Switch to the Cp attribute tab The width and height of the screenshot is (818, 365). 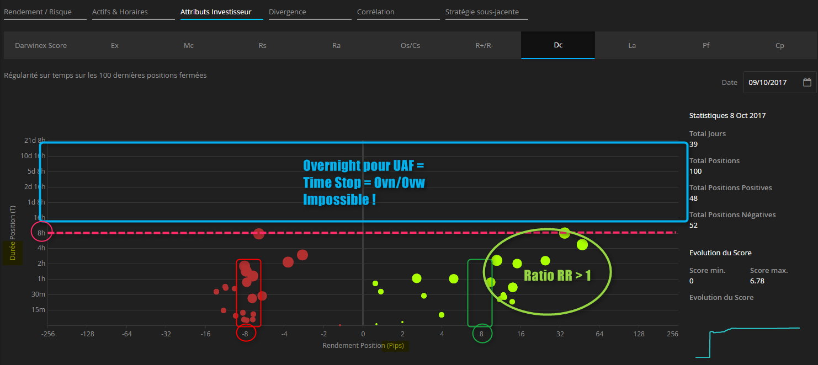pos(780,45)
